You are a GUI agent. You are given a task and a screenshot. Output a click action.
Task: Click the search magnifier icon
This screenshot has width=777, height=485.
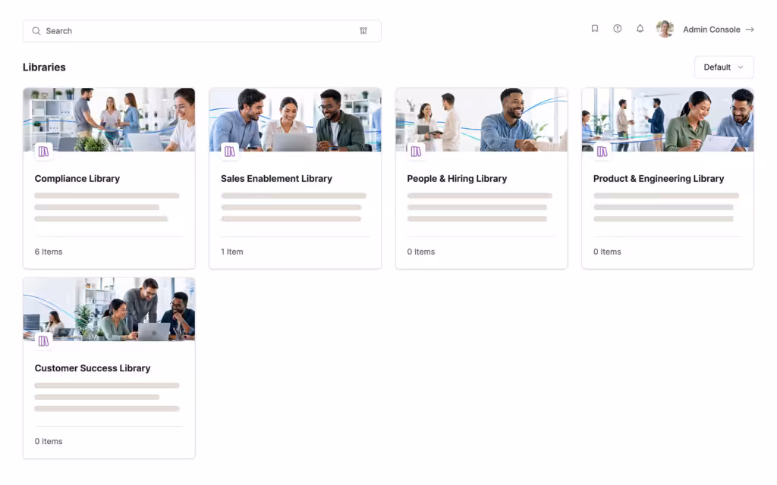[36, 30]
